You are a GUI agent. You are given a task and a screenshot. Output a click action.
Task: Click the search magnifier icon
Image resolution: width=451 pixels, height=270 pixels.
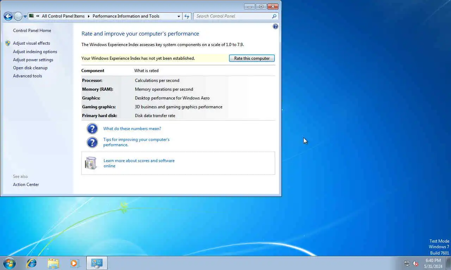[274, 16]
